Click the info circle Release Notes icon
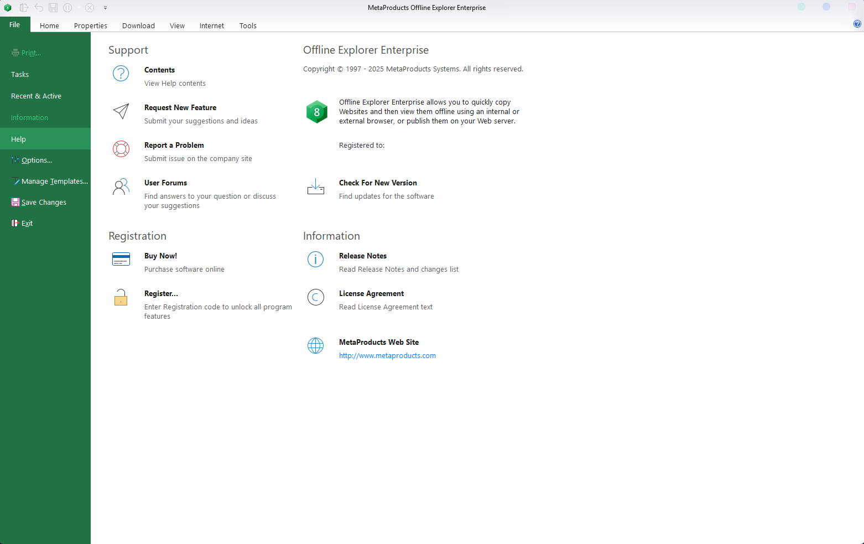 click(x=315, y=259)
